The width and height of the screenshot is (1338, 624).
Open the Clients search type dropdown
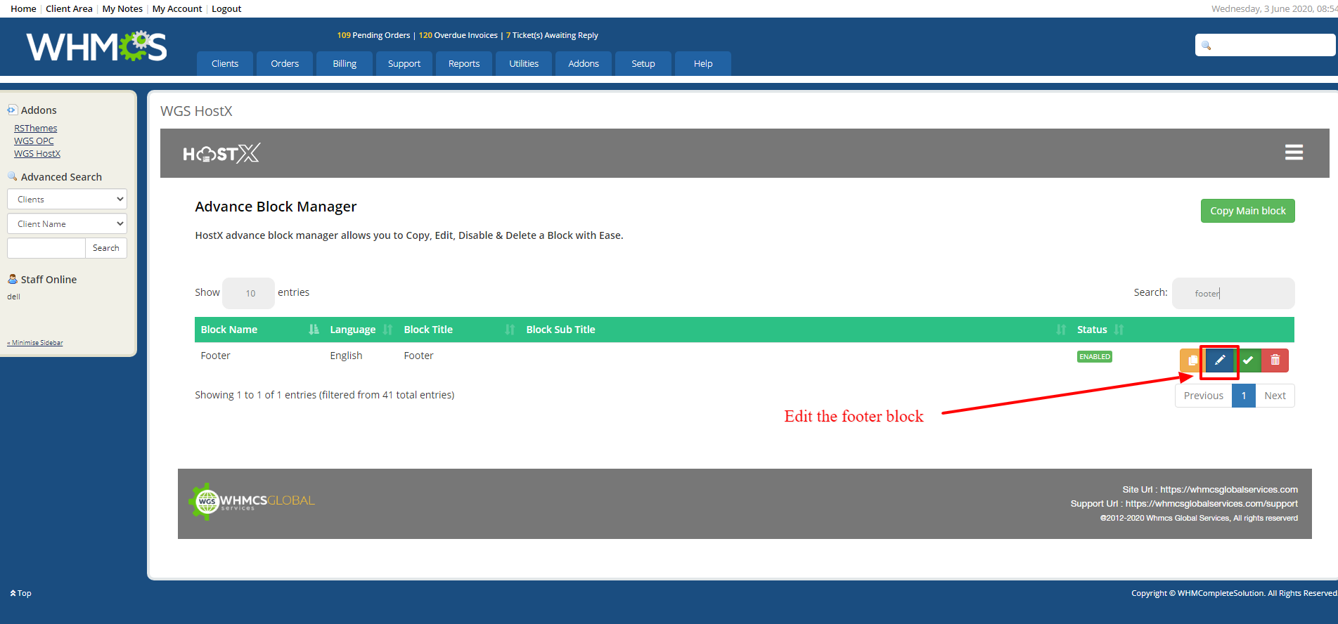click(x=67, y=200)
